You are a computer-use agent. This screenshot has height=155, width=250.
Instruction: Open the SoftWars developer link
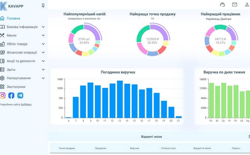26,104
